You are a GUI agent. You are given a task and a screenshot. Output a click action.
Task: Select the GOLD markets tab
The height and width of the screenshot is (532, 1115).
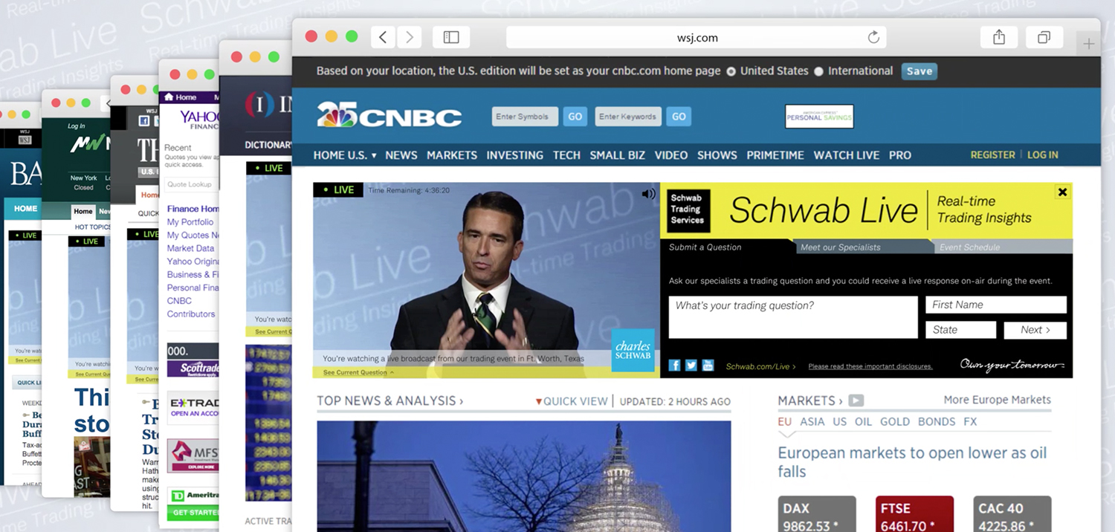[895, 421]
